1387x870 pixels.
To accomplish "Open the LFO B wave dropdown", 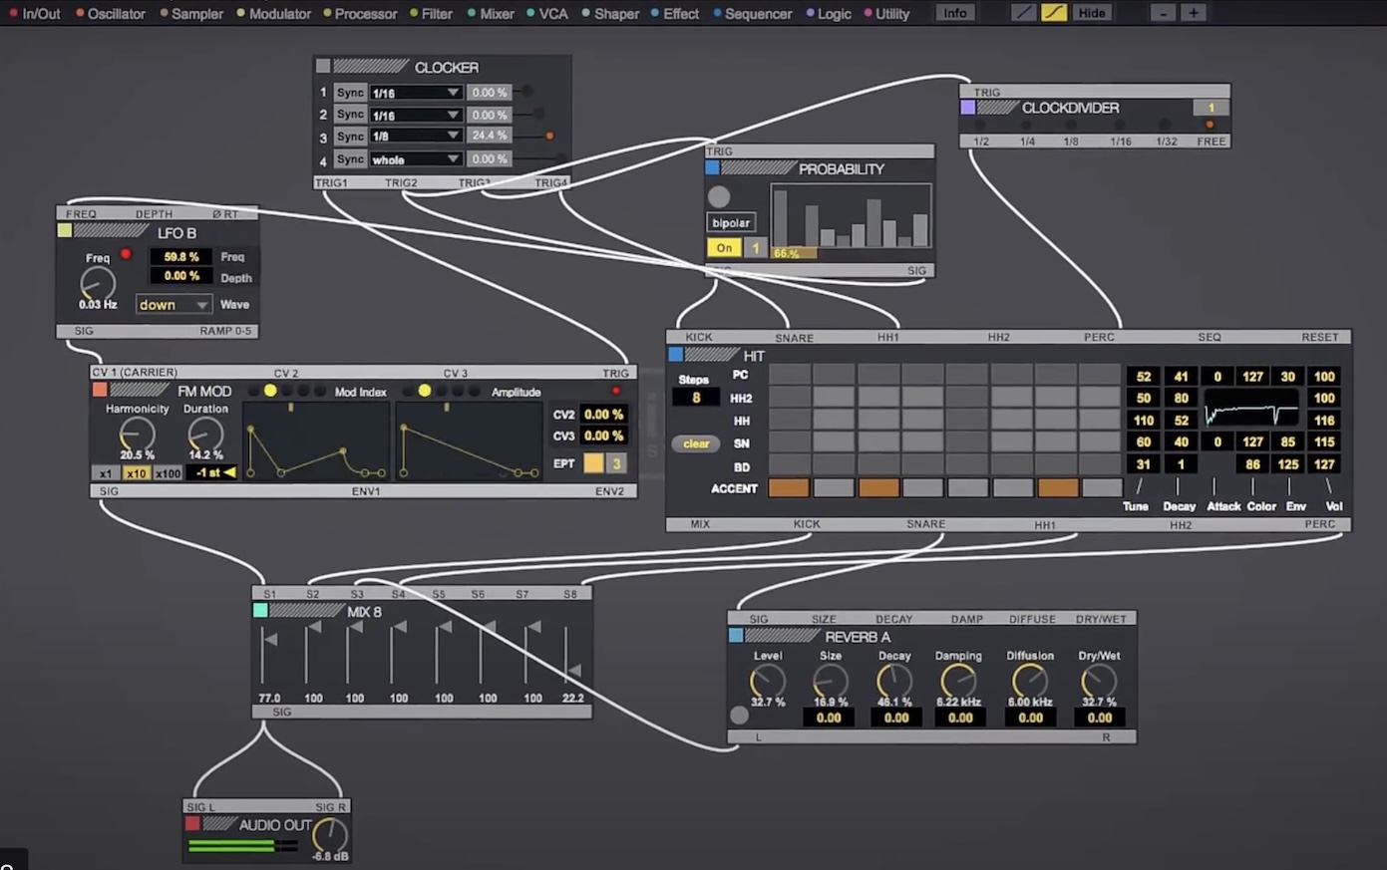I will coord(173,305).
